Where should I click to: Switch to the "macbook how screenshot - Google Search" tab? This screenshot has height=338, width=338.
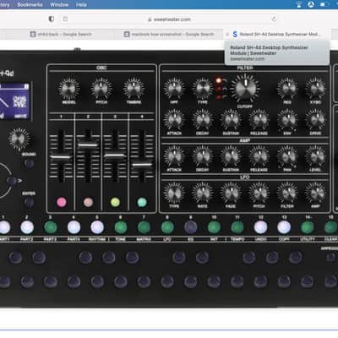[169, 35]
